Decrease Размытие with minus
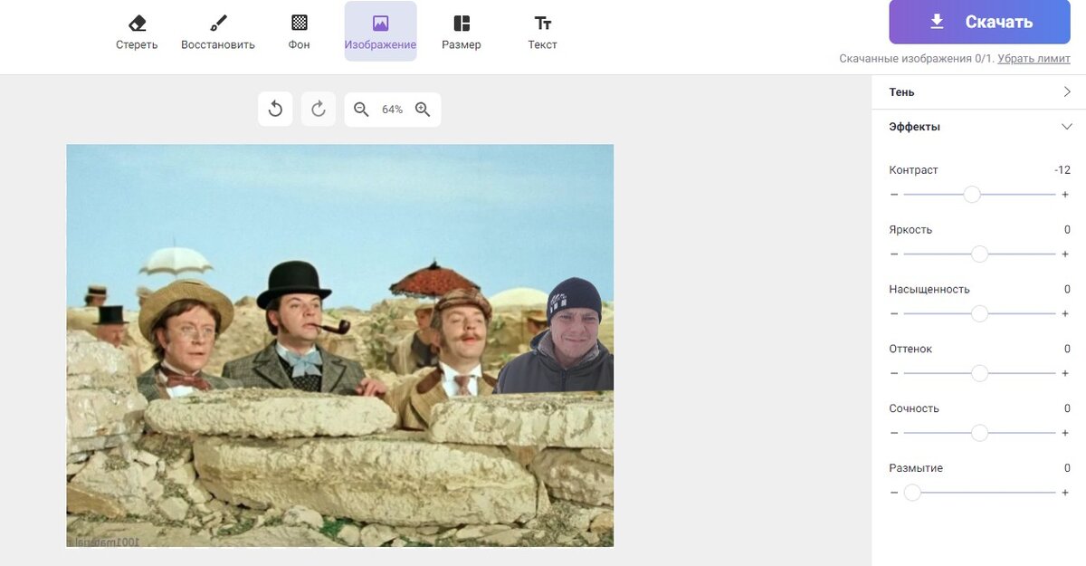 (894, 493)
